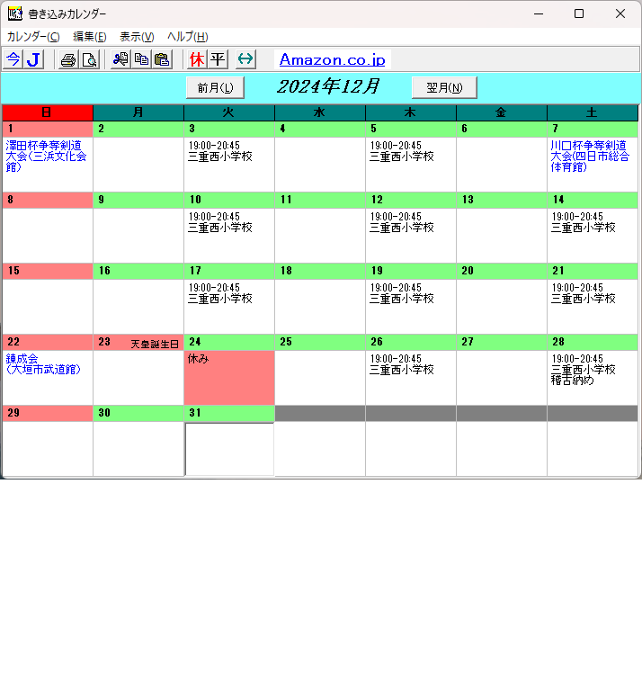Open print preview with magnifier page icon
The height and width of the screenshot is (699, 642).
point(89,59)
